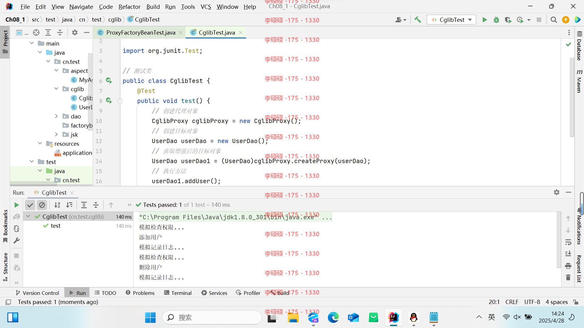Toggle Structure tool window
The image size is (584, 328).
point(5,267)
